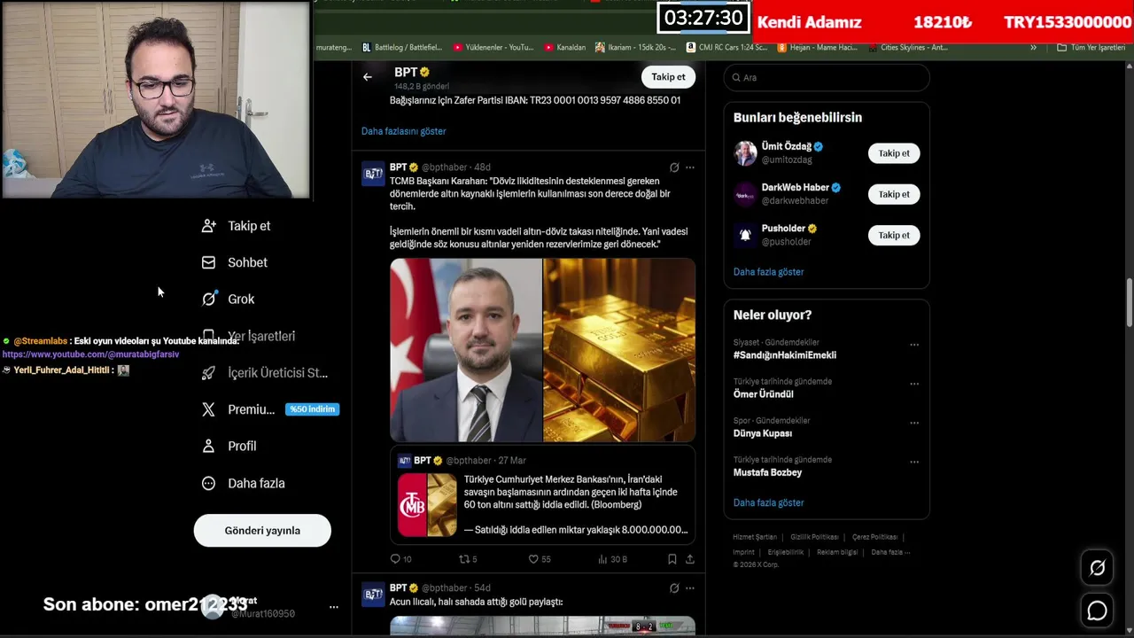Screen dimensions: 1134x638
Task: Click reply icon showing 10 comments
Action: tap(400, 559)
